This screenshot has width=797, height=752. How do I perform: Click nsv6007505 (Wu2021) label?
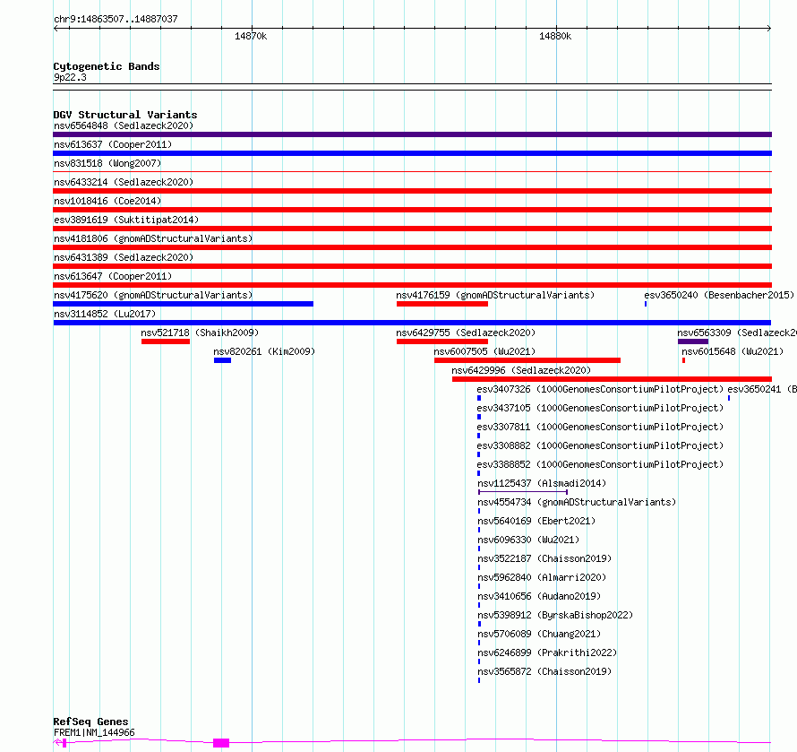(484, 351)
